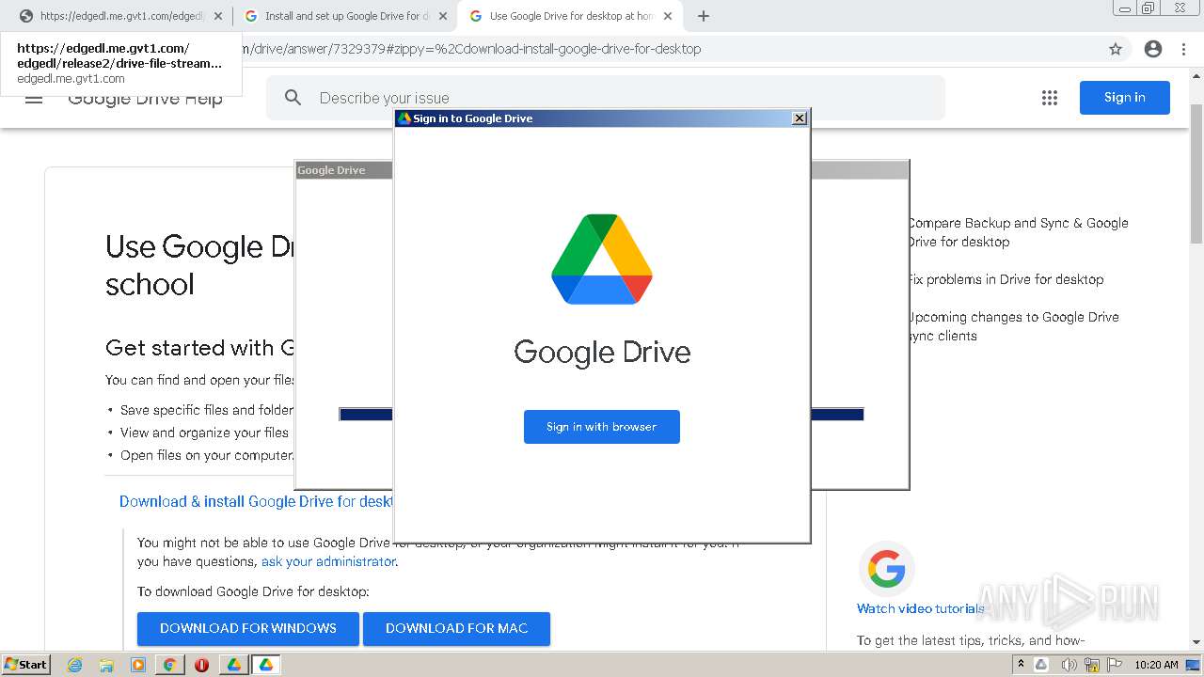
Task: Click the Drive icon in sign-in dialog title bar
Action: [x=404, y=118]
